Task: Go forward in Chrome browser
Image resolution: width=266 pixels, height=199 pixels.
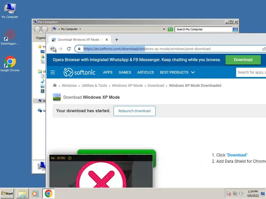Action: click(x=61, y=49)
